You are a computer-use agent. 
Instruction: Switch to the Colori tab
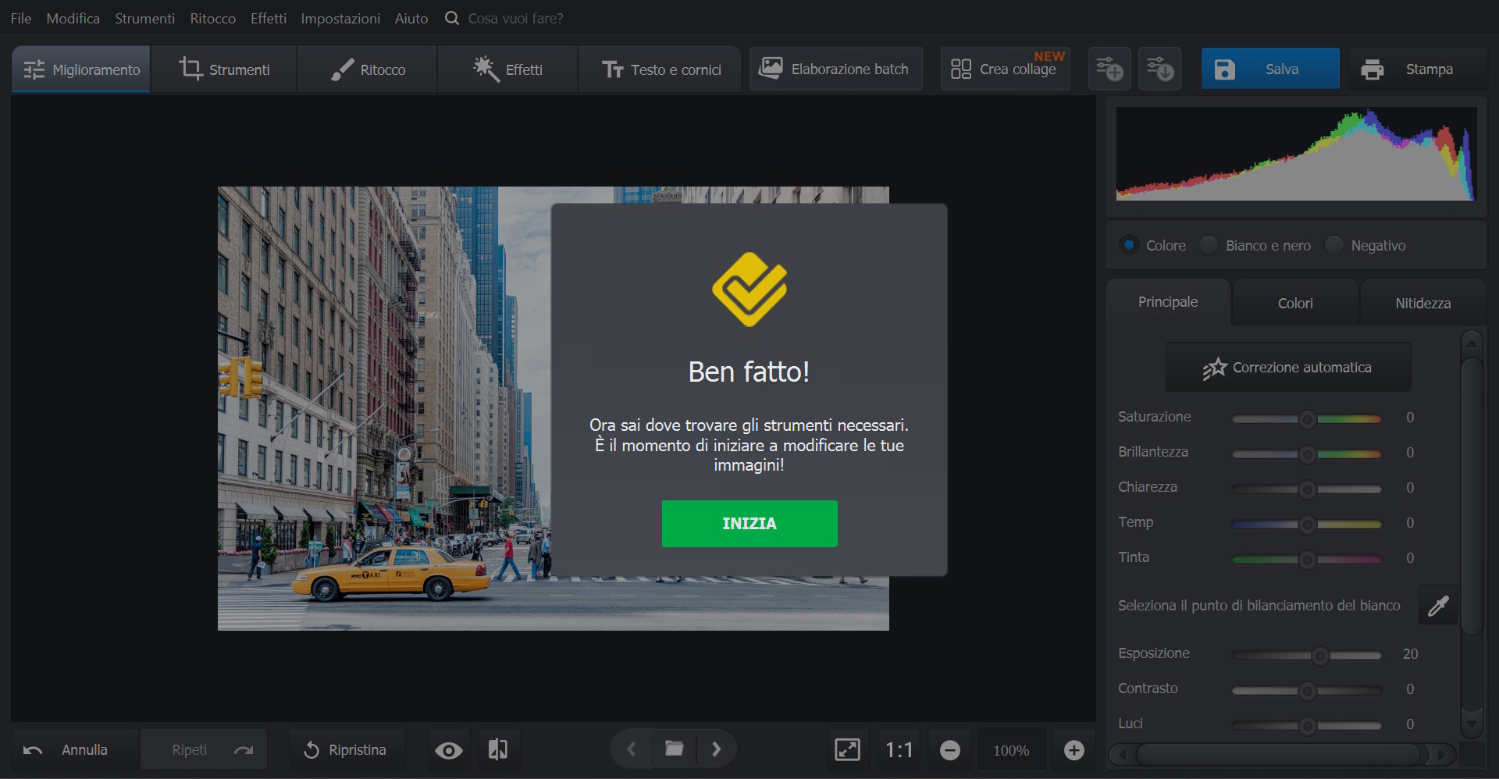pyautogui.click(x=1294, y=303)
